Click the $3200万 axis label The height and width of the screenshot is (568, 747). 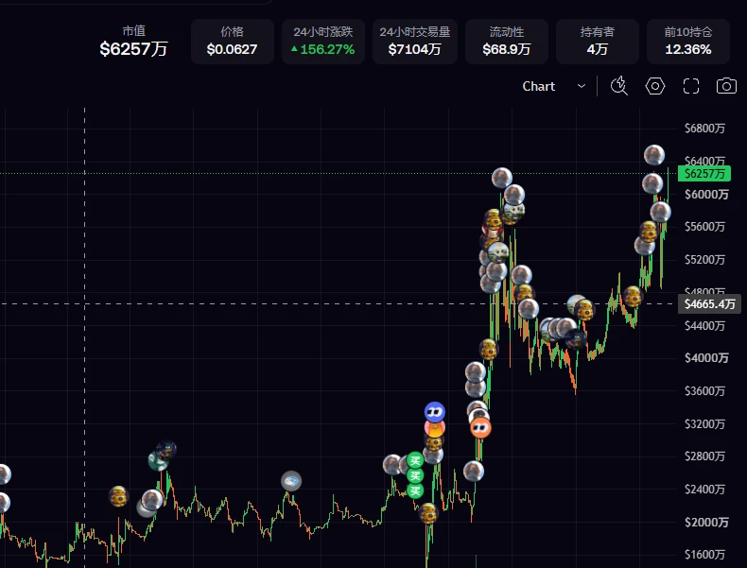coord(704,423)
